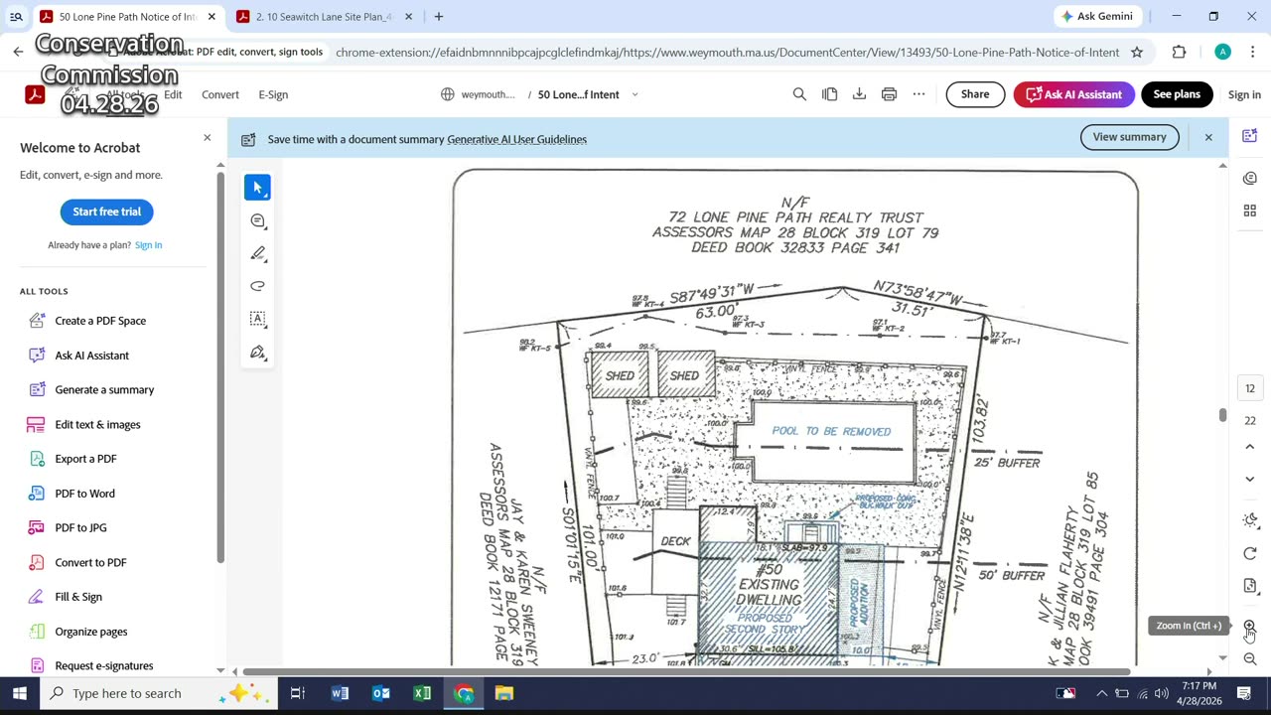Image resolution: width=1271 pixels, height=715 pixels.
Task: Click the horizontal scrollbar under document
Action: 686,672
